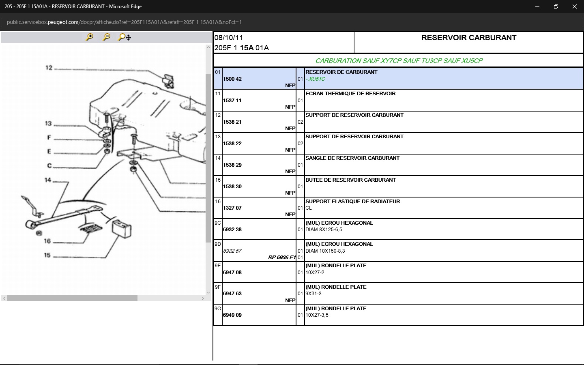Image resolution: width=584 pixels, height=365 pixels.
Task: Zoom in on the parts diagram
Action: tap(90, 37)
